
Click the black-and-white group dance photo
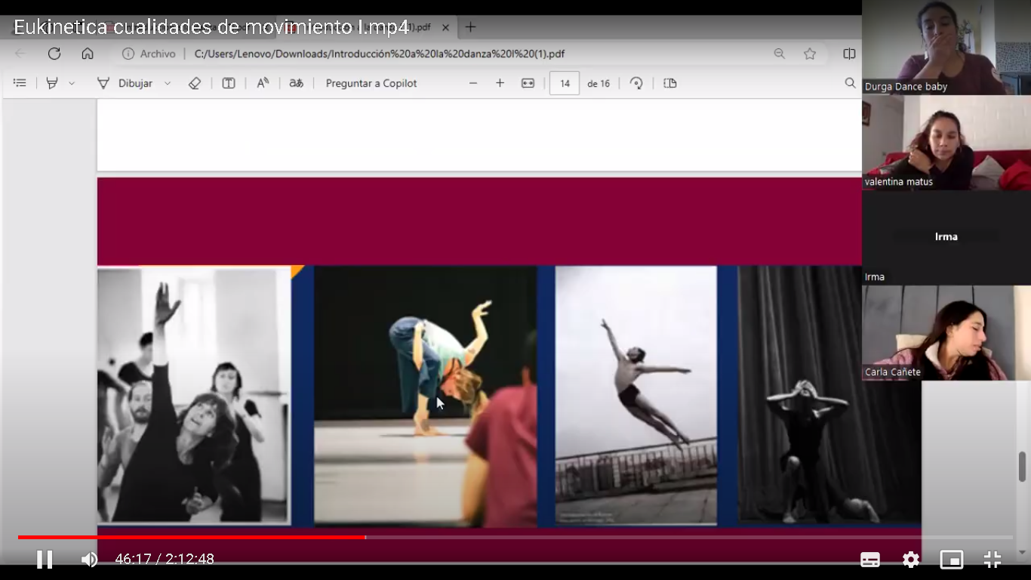[x=193, y=395]
